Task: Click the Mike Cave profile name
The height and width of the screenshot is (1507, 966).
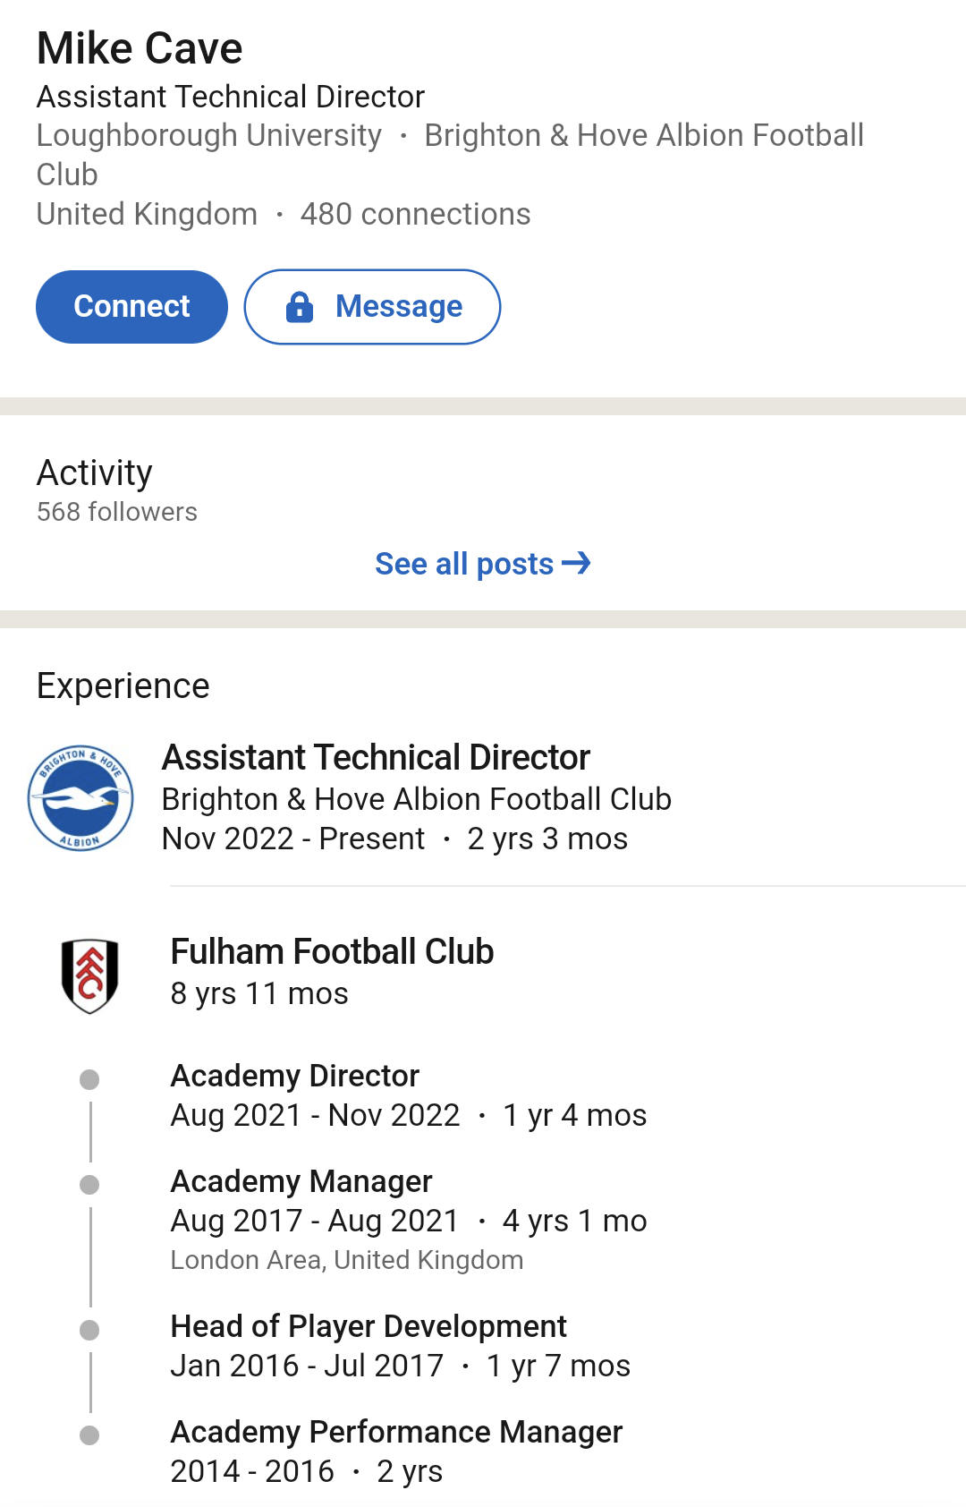Action: point(140,48)
